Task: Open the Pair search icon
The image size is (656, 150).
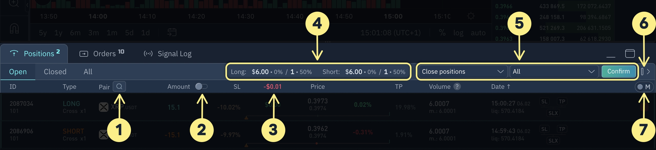Action: point(119,87)
